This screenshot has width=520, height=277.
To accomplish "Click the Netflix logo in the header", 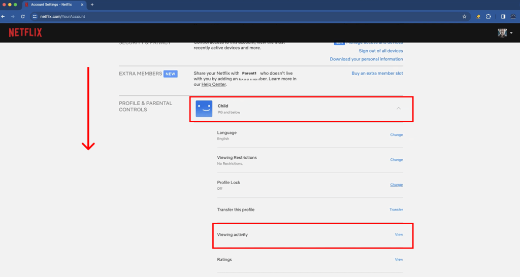I will click(x=25, y=32).
